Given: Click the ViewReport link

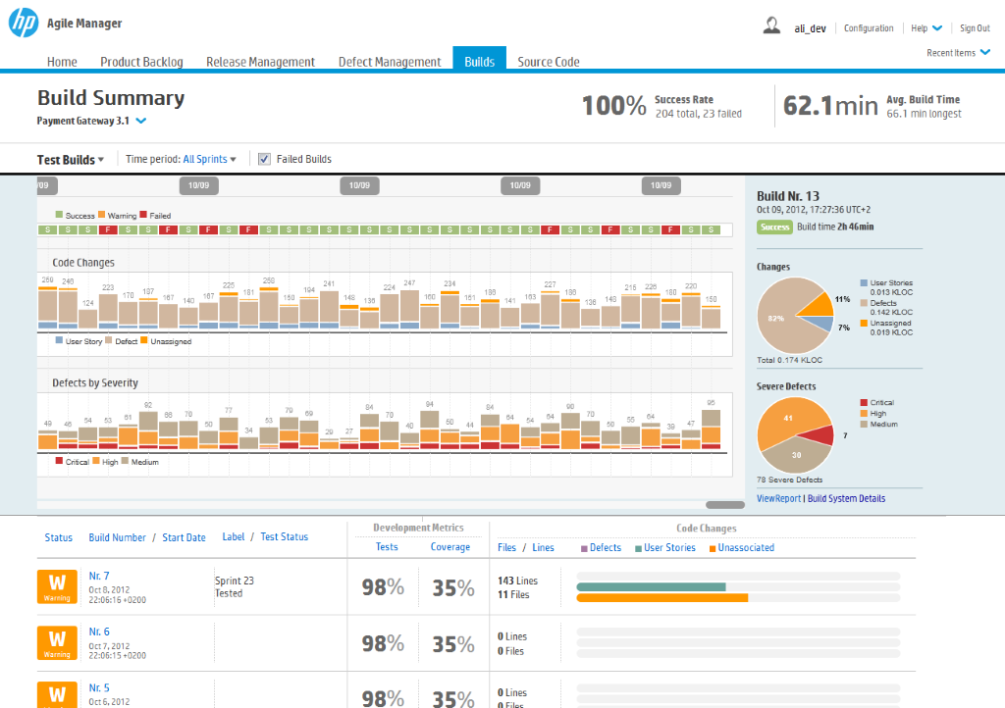Looking at the screenshot, I should (x=778, y=499).
